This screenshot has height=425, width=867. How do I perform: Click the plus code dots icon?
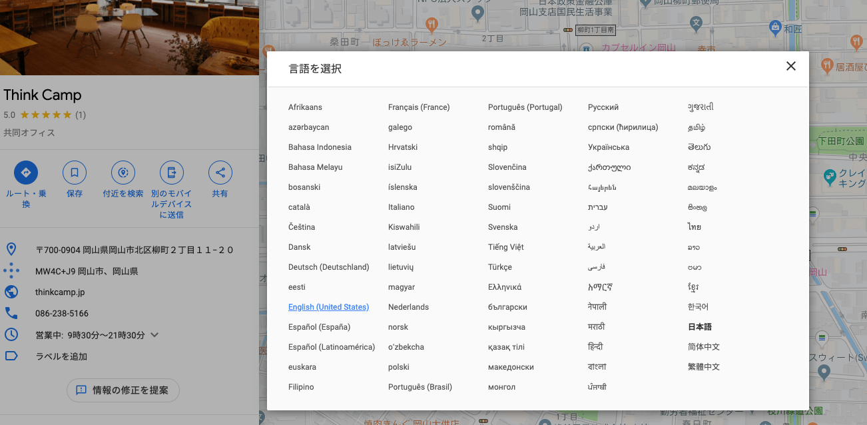pyautogui.click(x=11, y=271)
